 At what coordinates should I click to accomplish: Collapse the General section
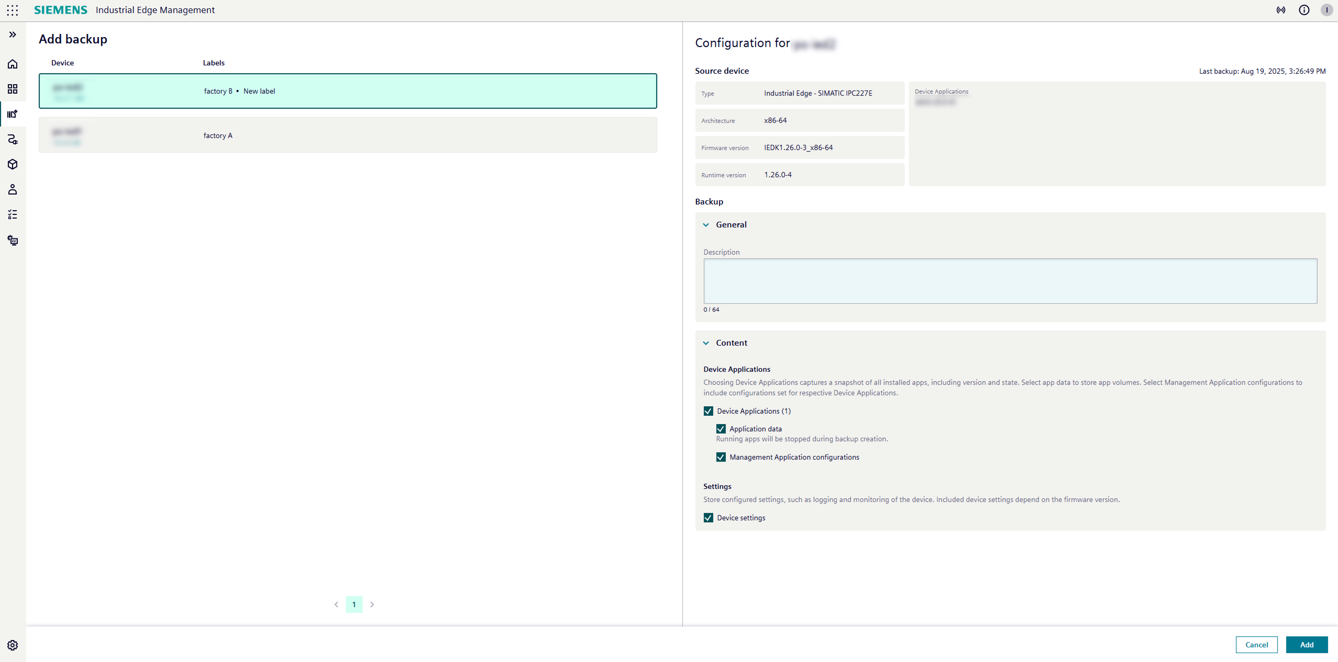click(x=706, y=225)
